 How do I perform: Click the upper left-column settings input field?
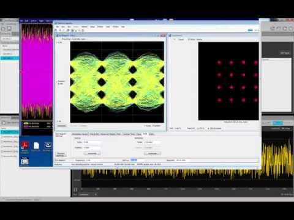coord(92,142)
